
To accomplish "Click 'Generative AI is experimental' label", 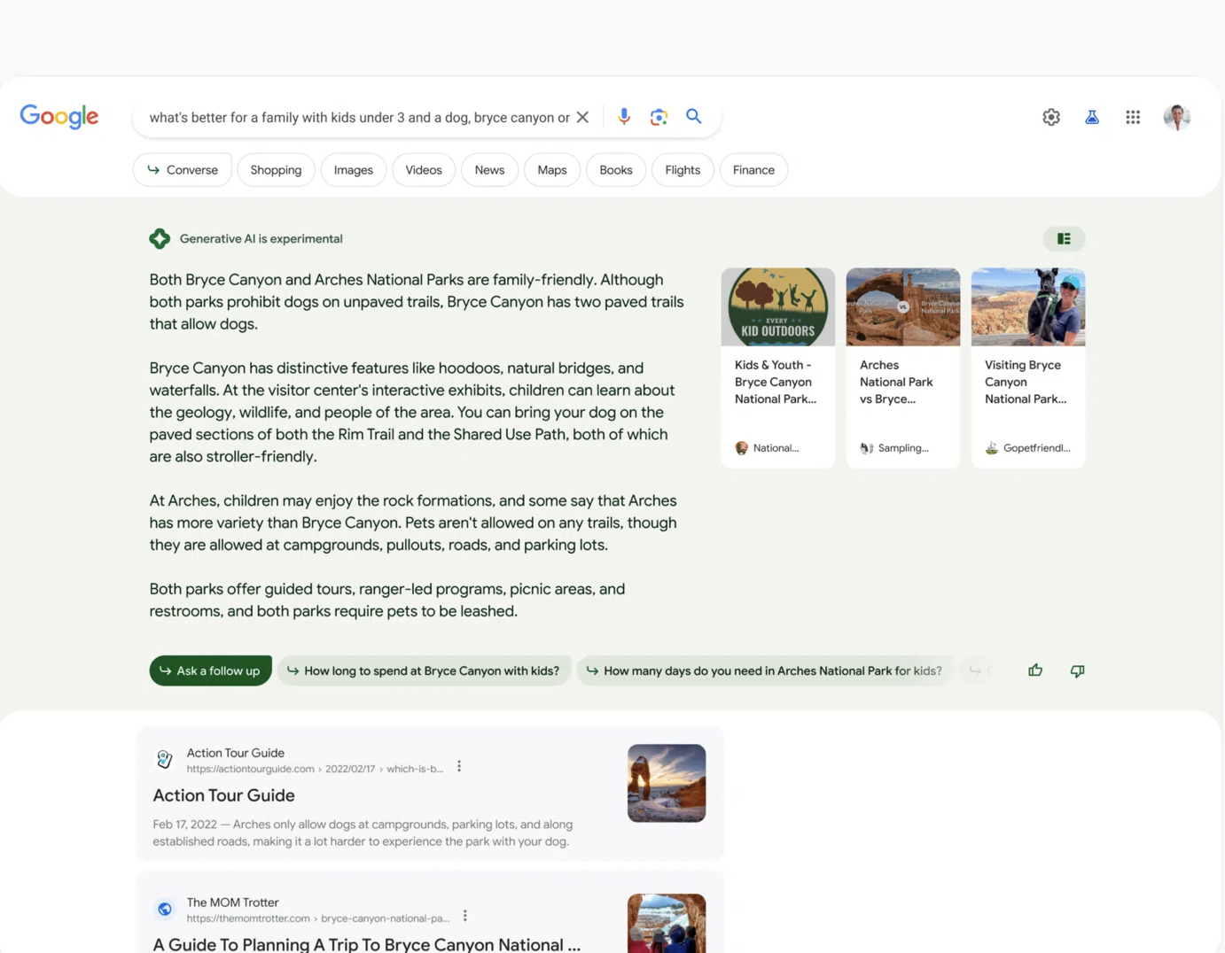I will [261, 238].
